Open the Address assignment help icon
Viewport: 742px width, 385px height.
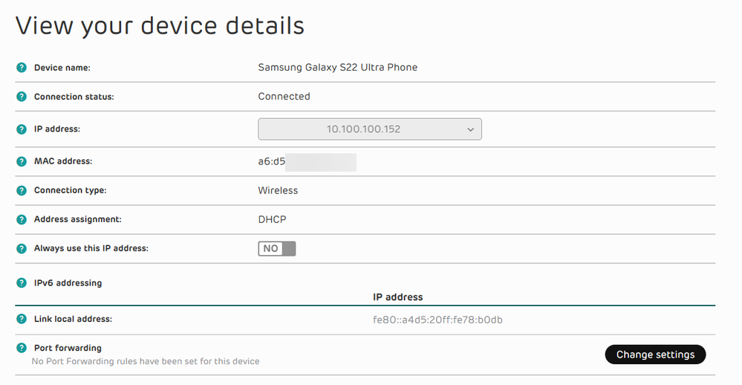(x=22, y=219)
